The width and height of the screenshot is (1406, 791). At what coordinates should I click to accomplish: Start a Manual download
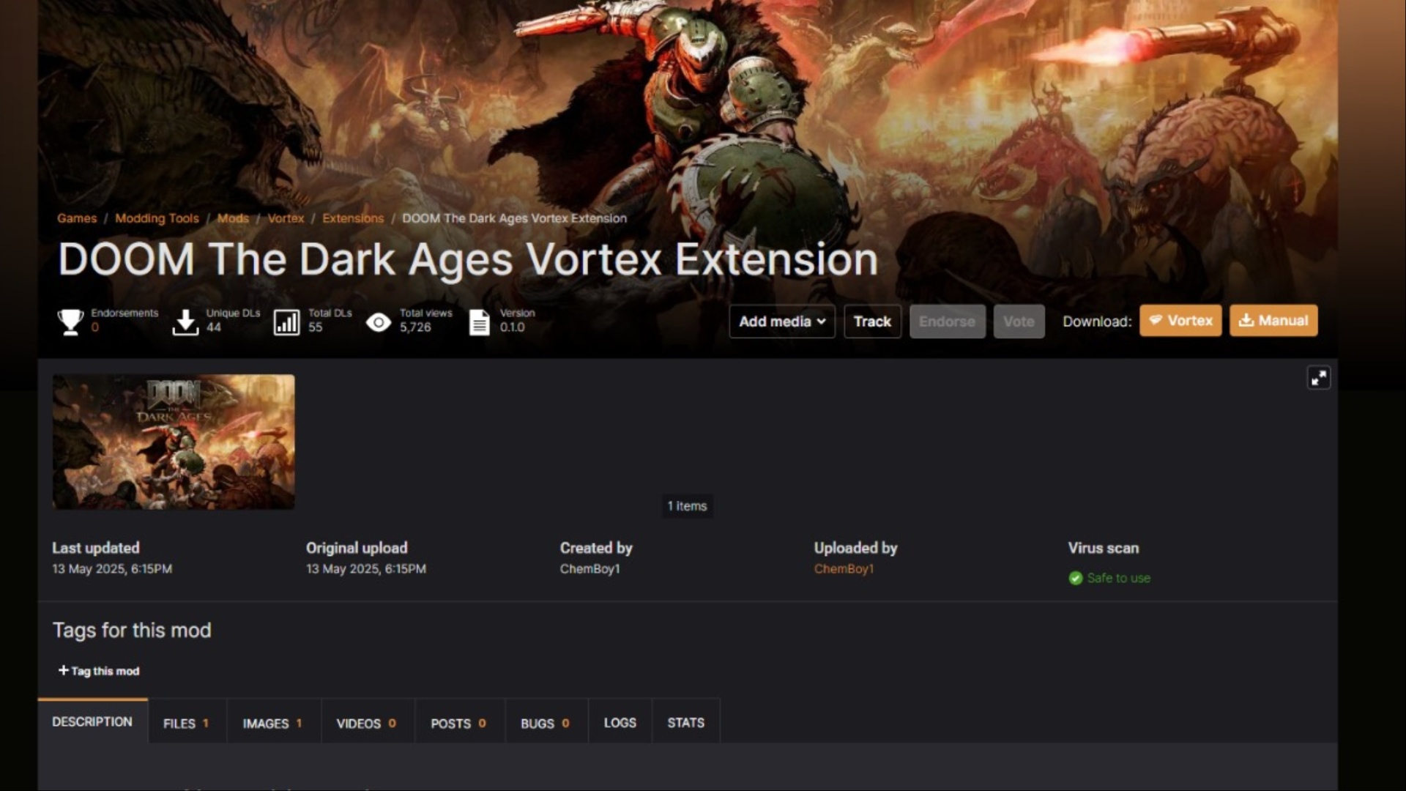1273,321
